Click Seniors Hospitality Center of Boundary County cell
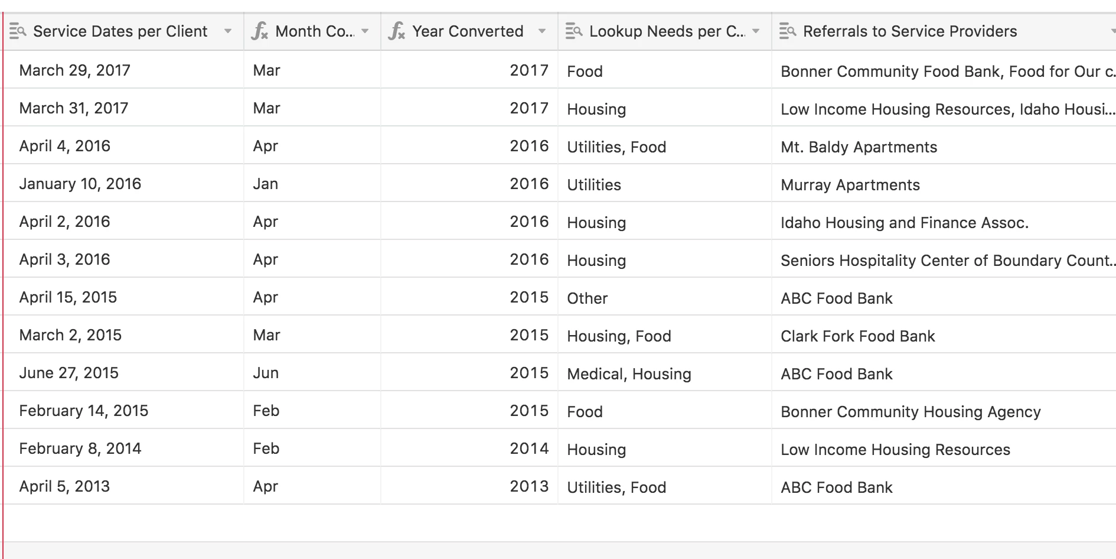This screenshot has width=1116, height=559. coord(944,259)
